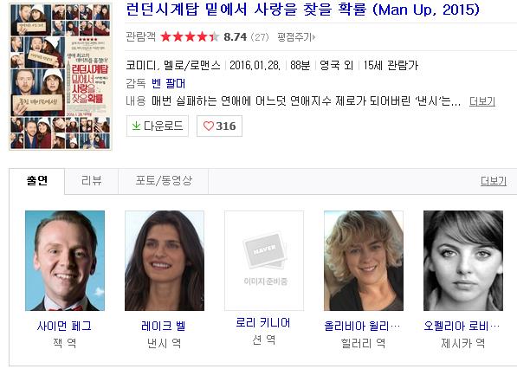Open the 사이먼 페그 name link

[64, 327]
